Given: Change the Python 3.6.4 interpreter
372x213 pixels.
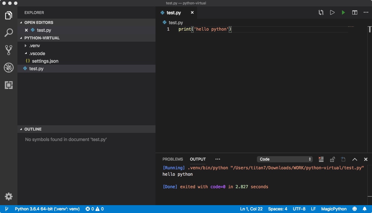Looking at the screenshot, I should [x=47, y=209].
